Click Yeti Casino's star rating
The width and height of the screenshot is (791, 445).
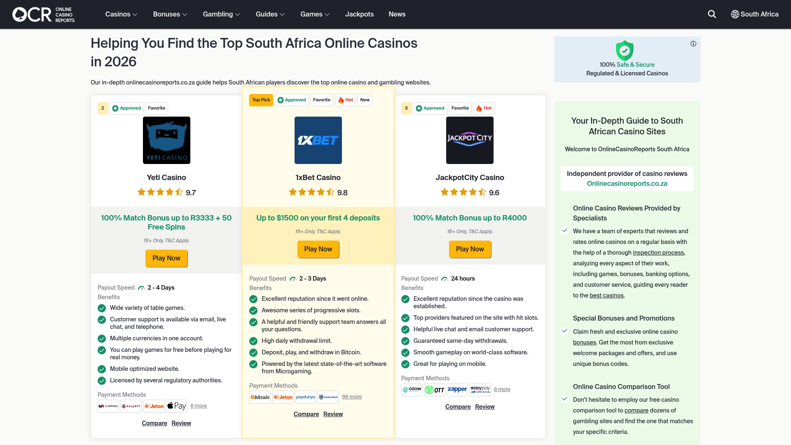tap(160, 192)
